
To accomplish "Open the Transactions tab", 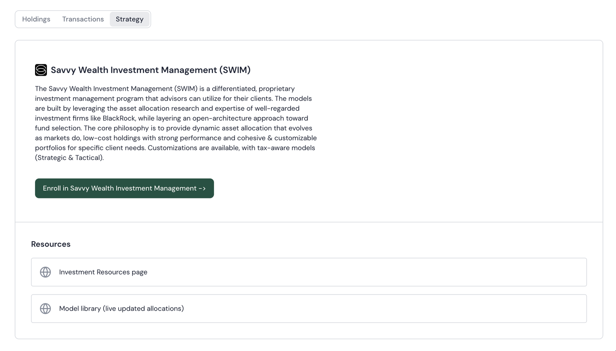I will coord(83,19).
